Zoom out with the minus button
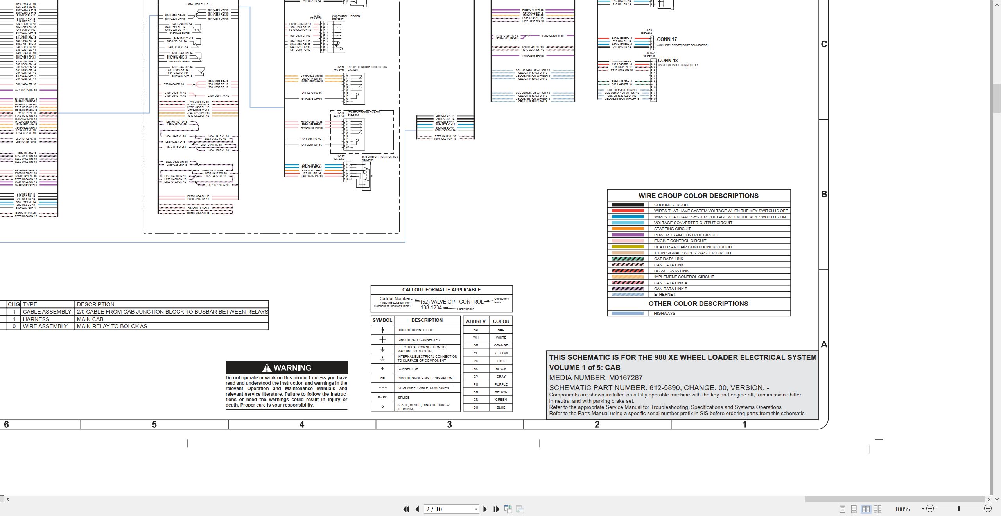This screenshot has height=516, width=1001. tap(930, 509)
